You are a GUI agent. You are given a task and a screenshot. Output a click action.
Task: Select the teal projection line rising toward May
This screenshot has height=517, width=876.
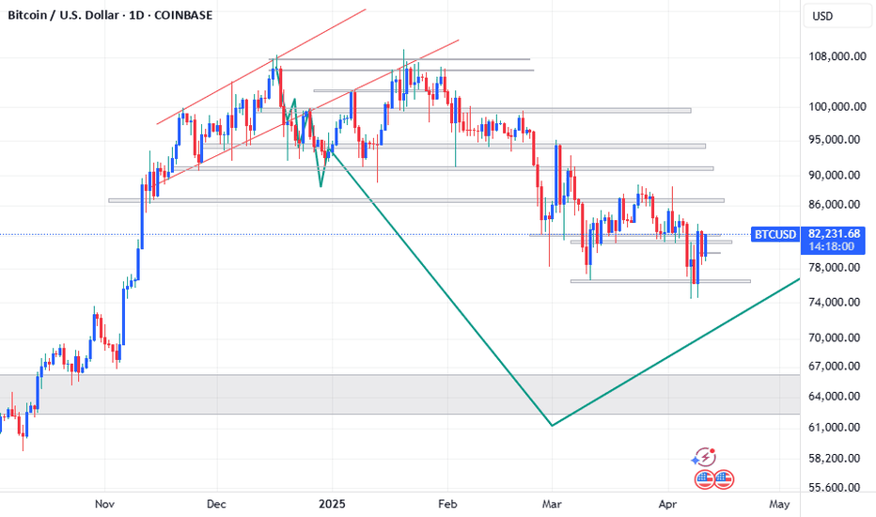pyautogui.click(x=676, y=352)
